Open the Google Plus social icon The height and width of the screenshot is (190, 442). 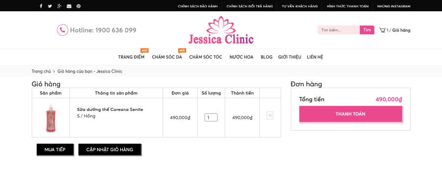pos(59,6)
